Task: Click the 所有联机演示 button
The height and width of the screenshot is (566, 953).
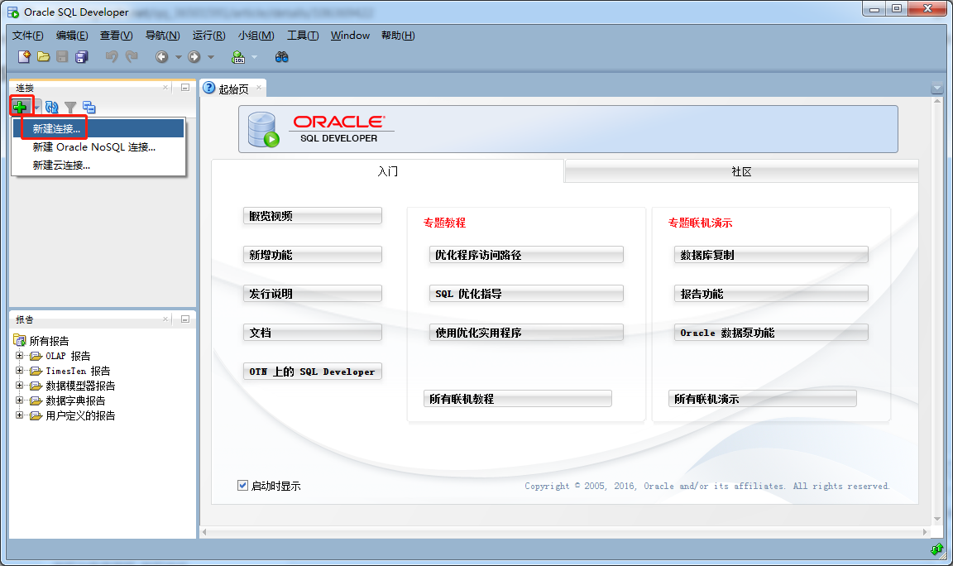Action: pyautogui.click(x=762, y=399)
